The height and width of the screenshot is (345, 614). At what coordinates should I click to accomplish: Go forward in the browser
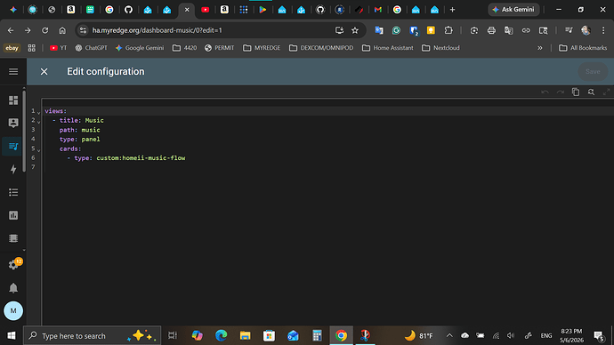(28, 30)
